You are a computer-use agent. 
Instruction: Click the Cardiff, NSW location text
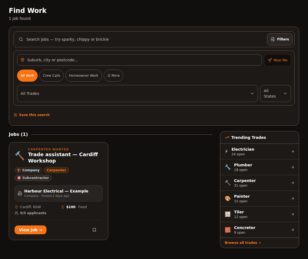31,207
